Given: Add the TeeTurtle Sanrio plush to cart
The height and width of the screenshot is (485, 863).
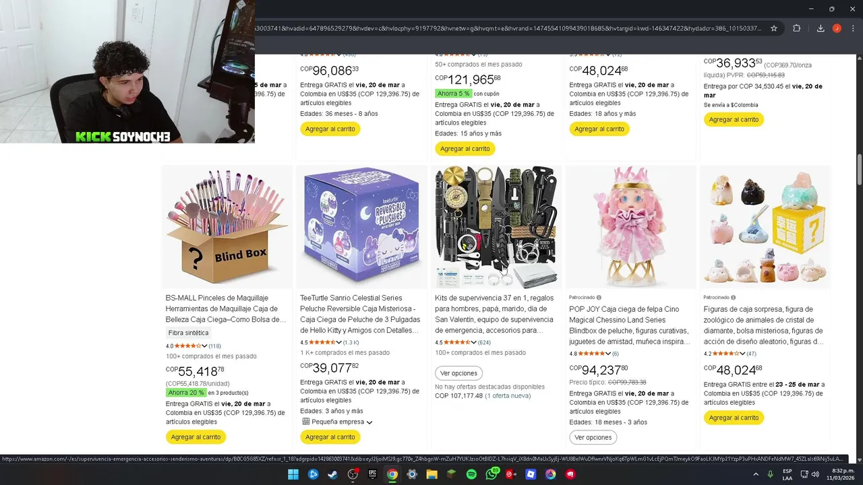Looking at the screenshot, I should 330,437.
